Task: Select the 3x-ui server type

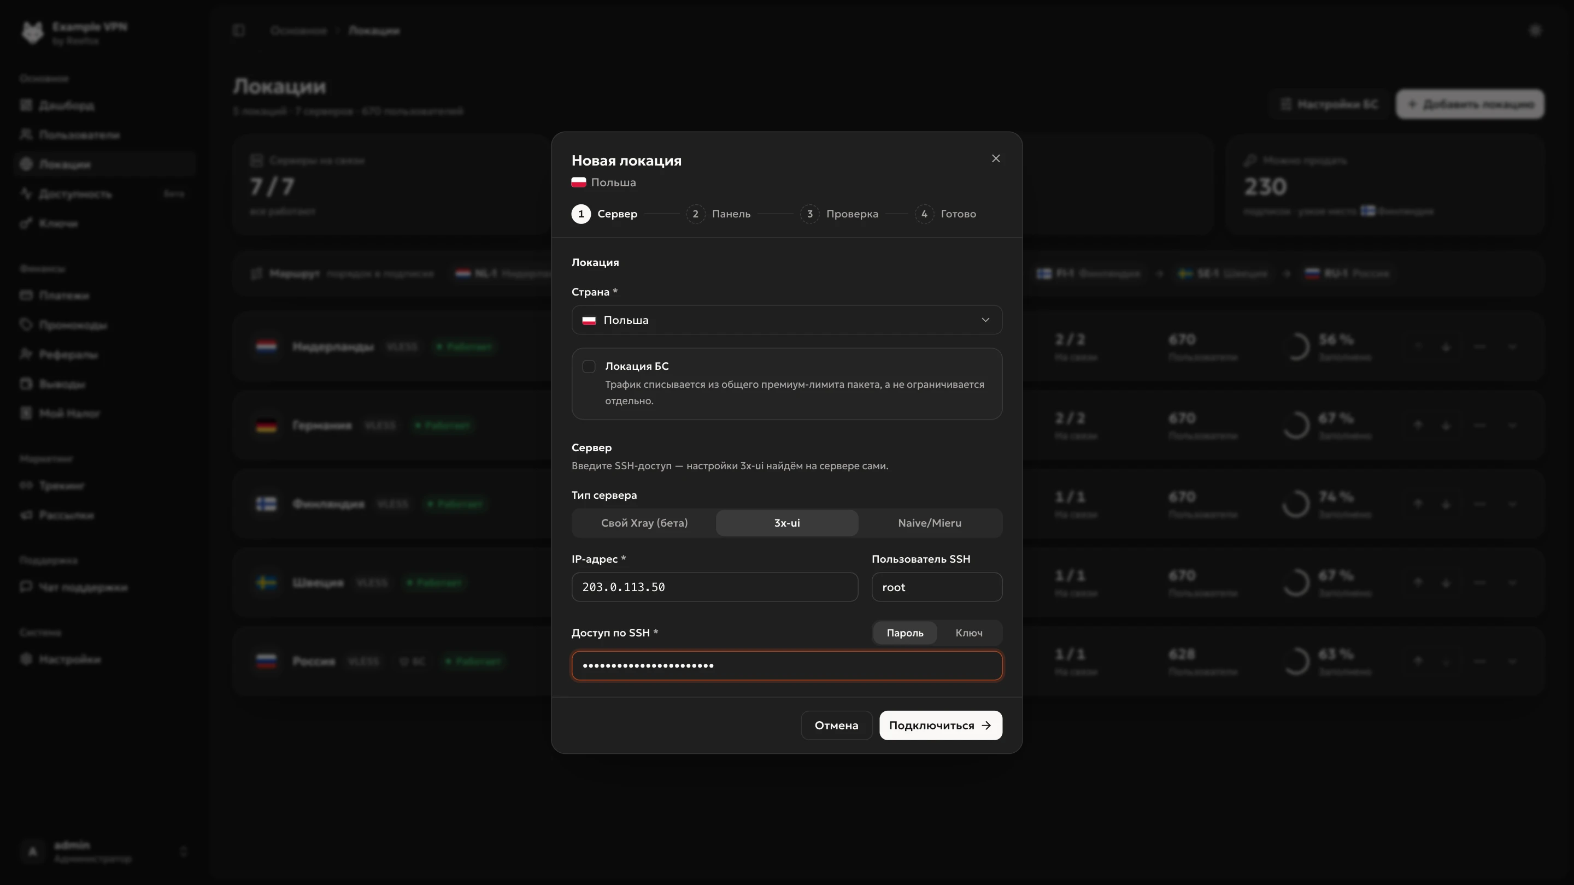Action: pyautogui.click(x=786, y=523)
